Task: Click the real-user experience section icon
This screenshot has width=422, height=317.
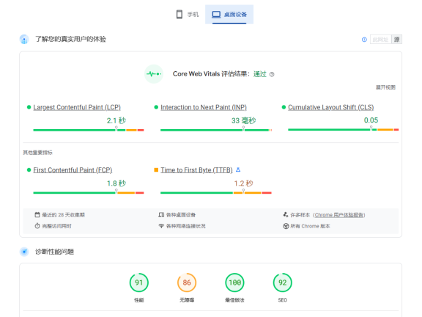Action: click(x=24, y=40)
